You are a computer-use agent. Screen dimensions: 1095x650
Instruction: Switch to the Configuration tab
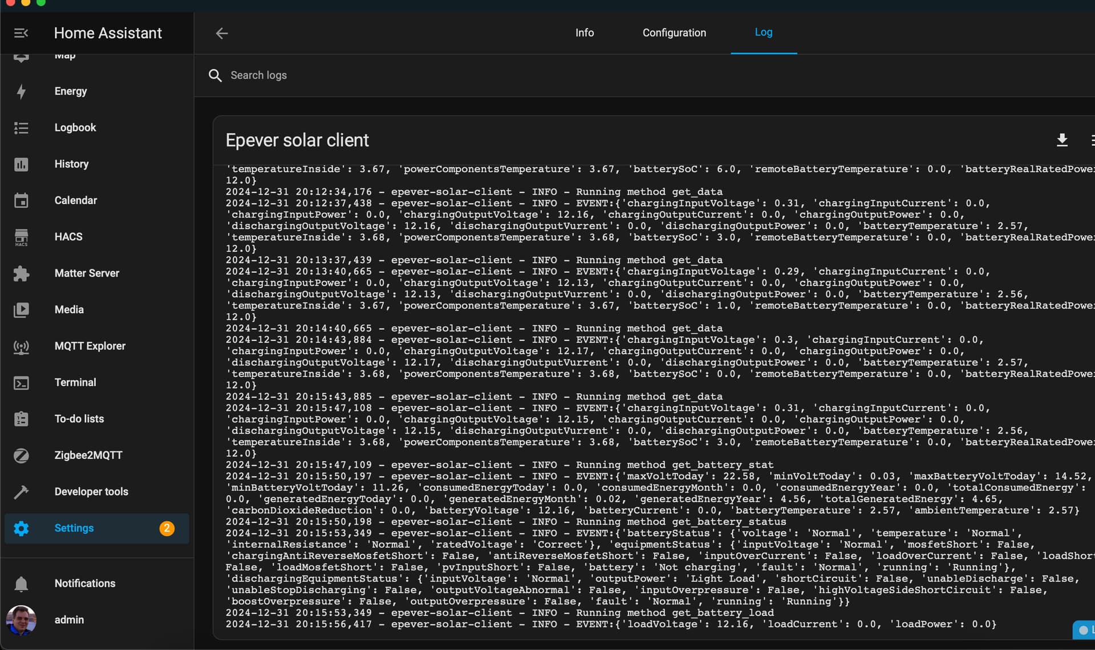674,33
